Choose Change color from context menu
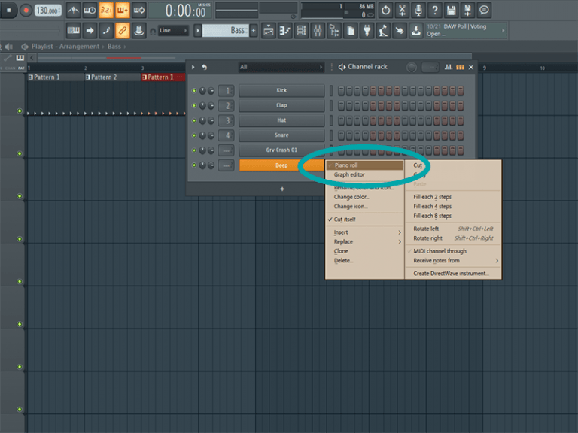 coord(351,197)
